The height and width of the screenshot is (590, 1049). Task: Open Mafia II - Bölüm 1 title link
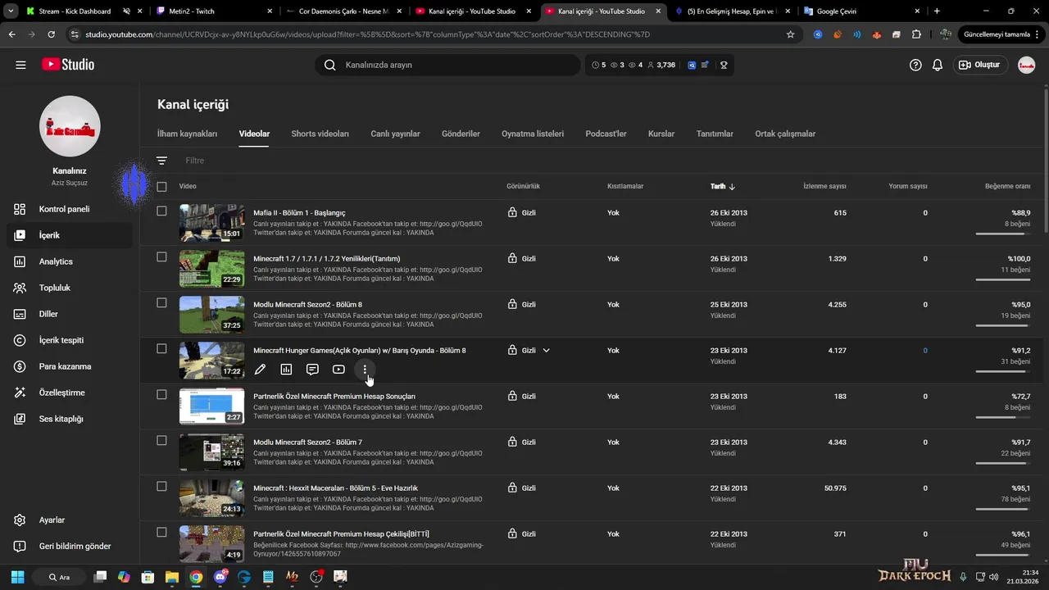(299, 213)
